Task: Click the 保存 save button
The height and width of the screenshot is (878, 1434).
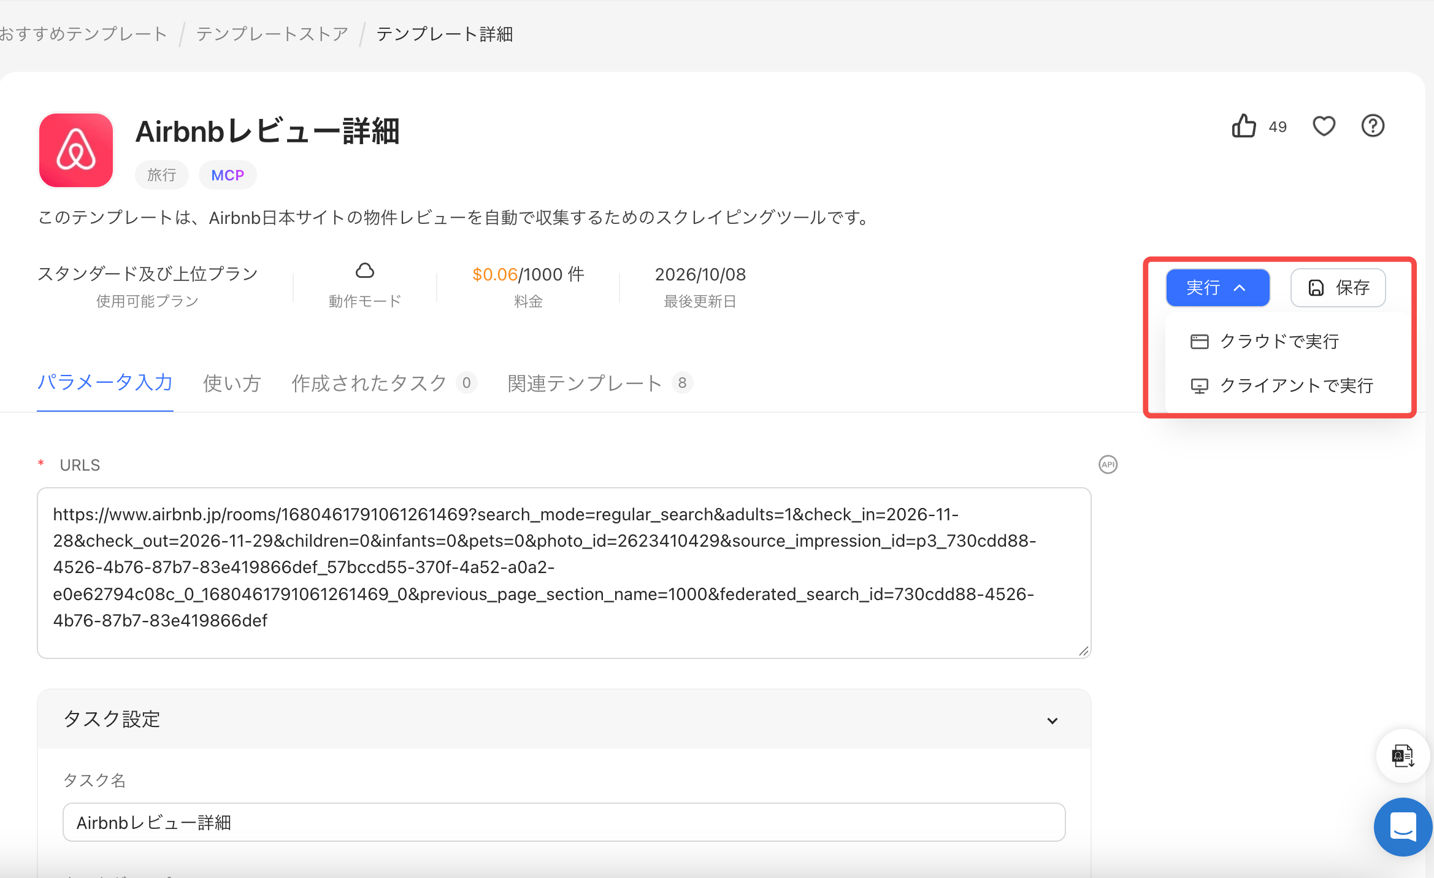Action: [x=1338, y=288]
